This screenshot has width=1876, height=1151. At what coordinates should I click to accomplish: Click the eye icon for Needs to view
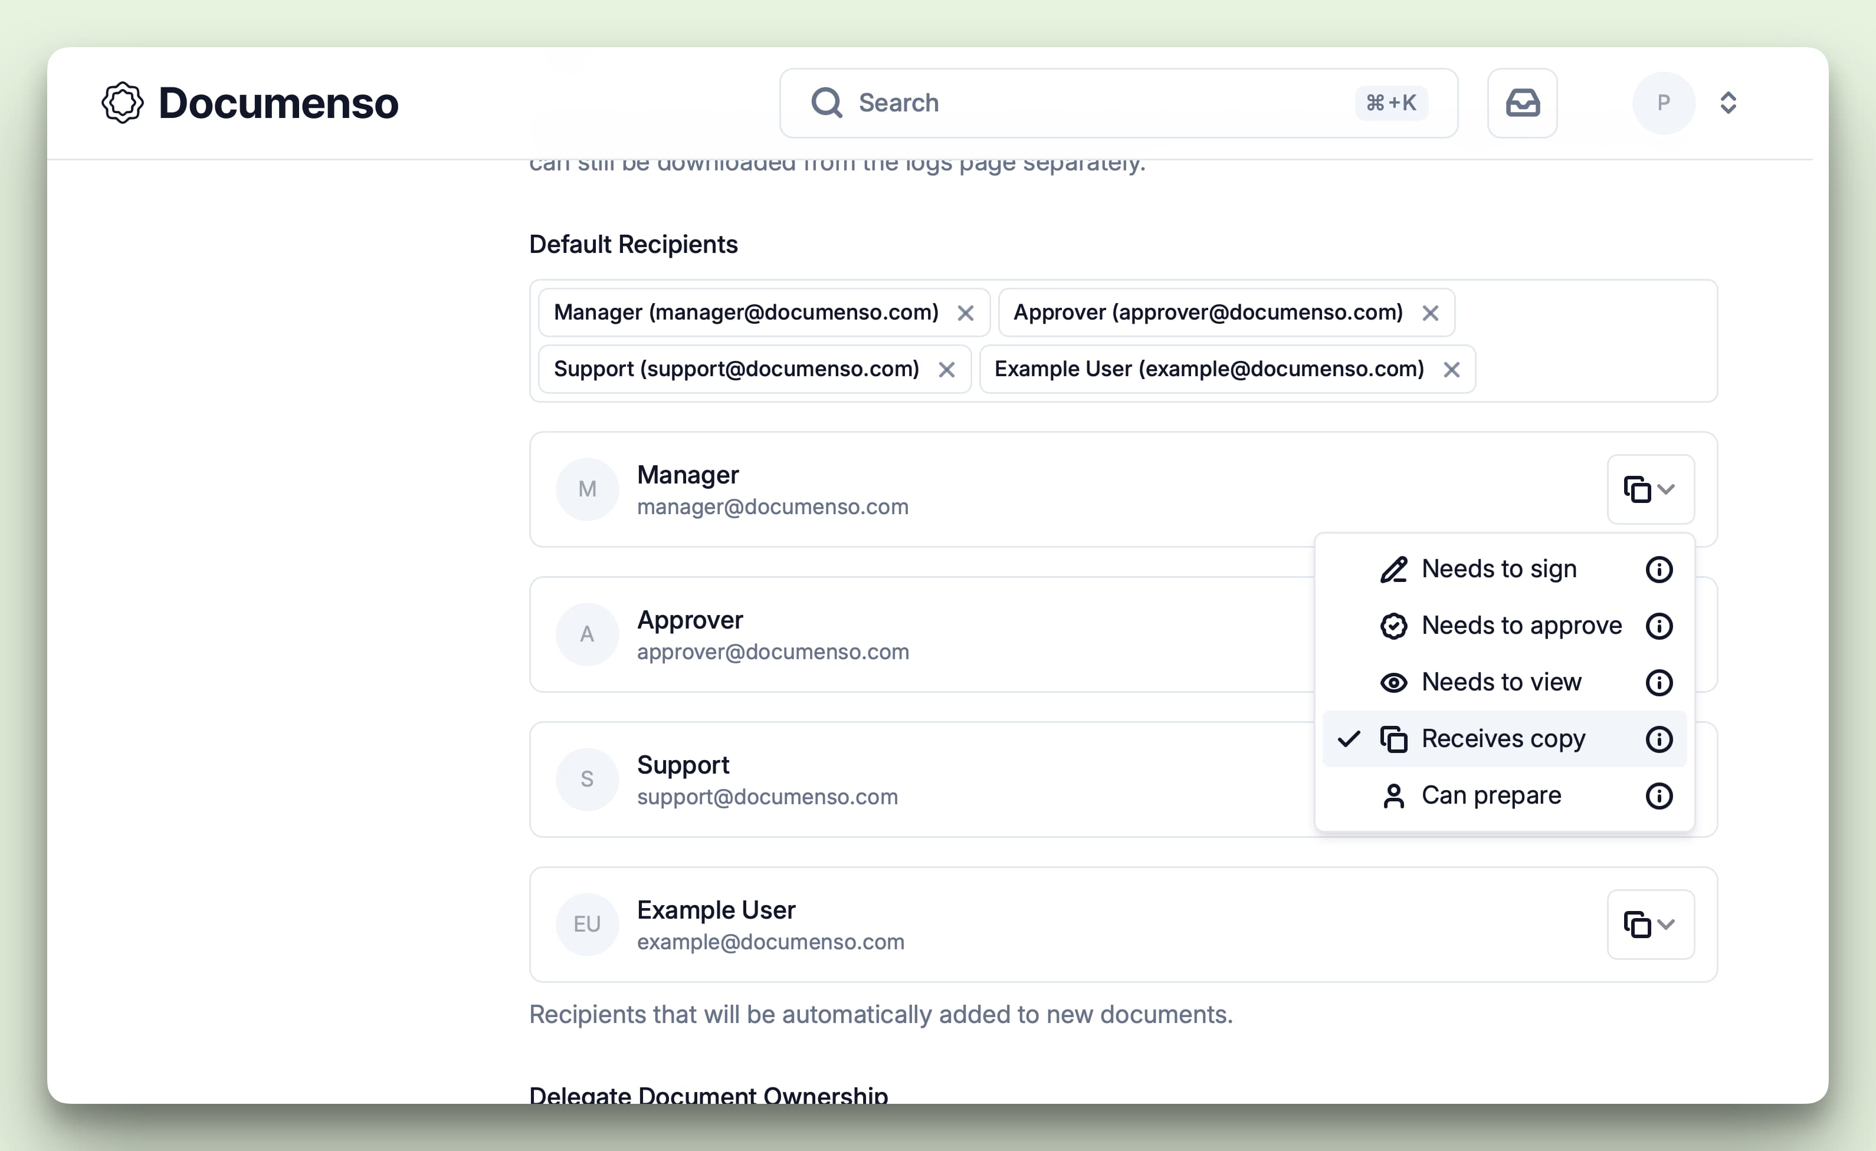tap(1393, 682)
